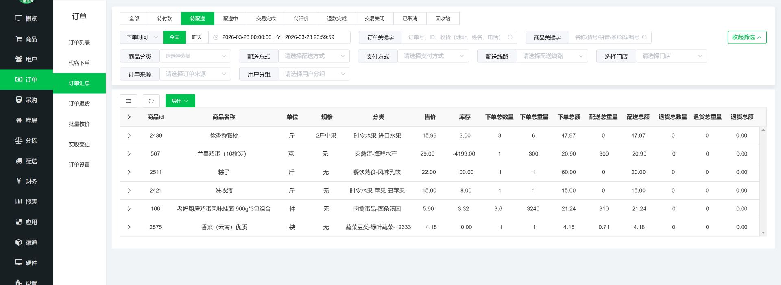This screenshot has width=781, height=285.
Task: Open the 概览 overview sidebar icon
Action: [19, 18]
